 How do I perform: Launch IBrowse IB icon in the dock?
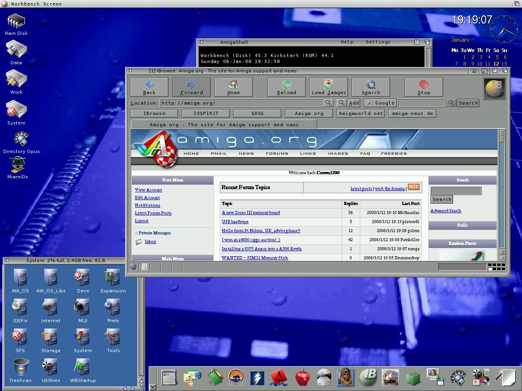tap(368, 378)
